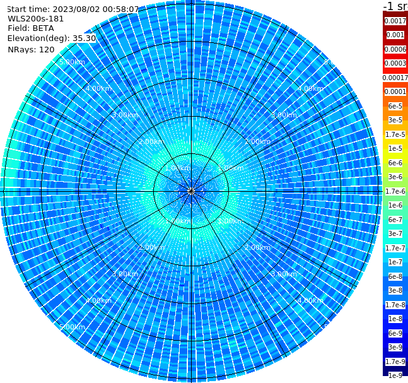Select the 3.00km range label in lower-left quadrant
The image size is (408, 383).
click(125, 274)
